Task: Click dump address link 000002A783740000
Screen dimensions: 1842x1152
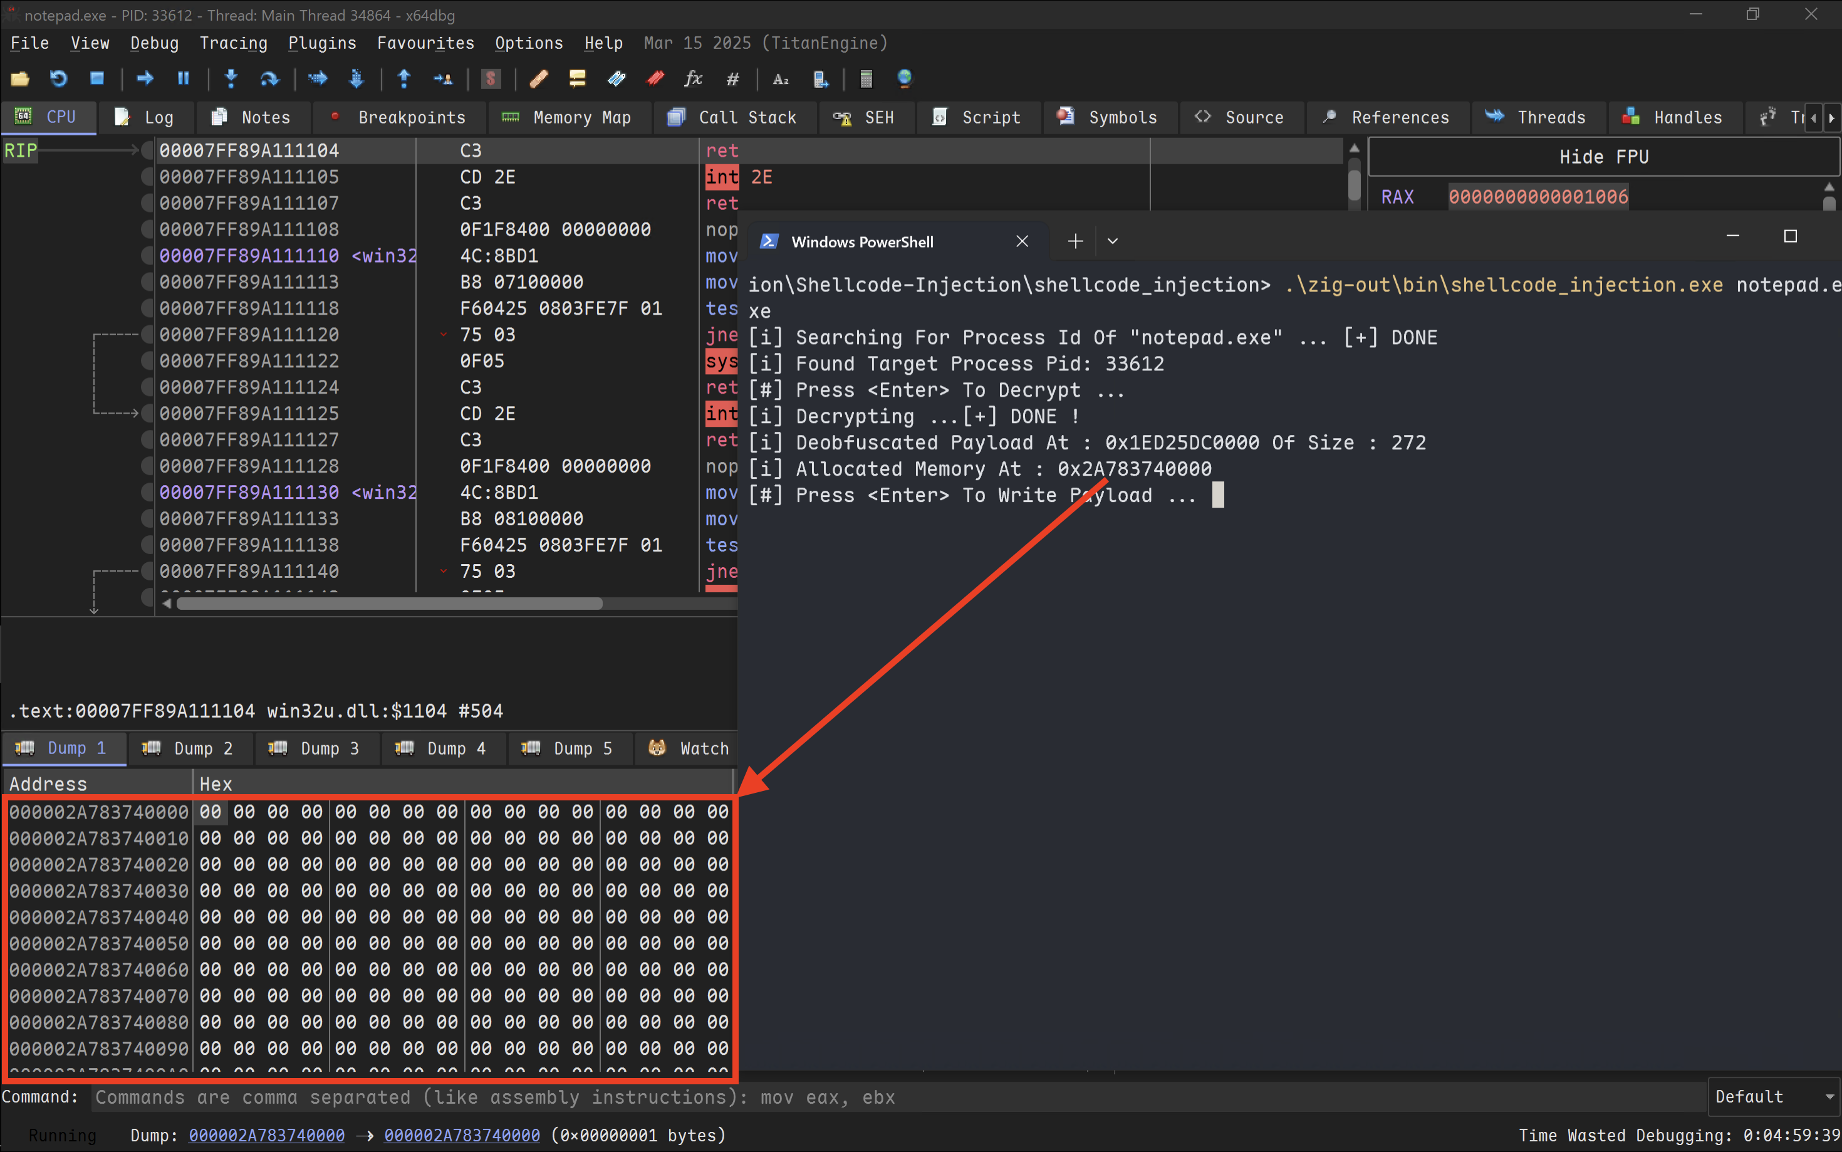Action: click(266, 1135)
